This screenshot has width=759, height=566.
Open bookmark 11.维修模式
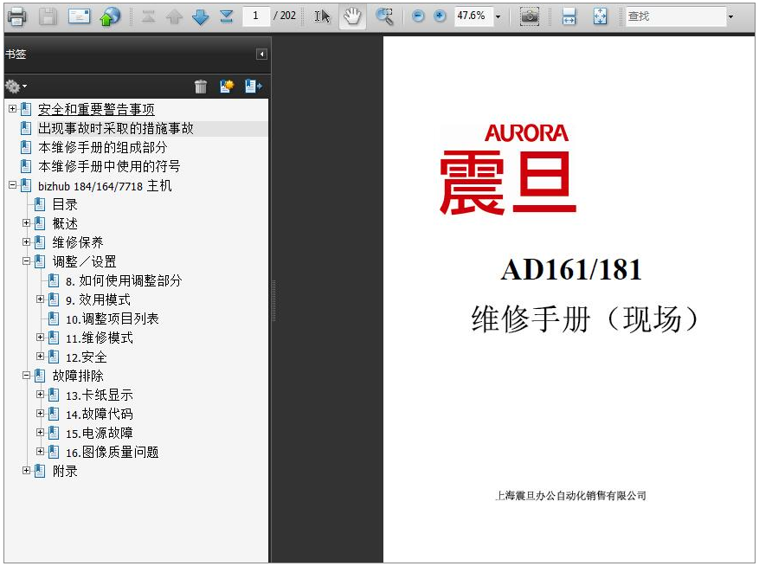point(100,338)
